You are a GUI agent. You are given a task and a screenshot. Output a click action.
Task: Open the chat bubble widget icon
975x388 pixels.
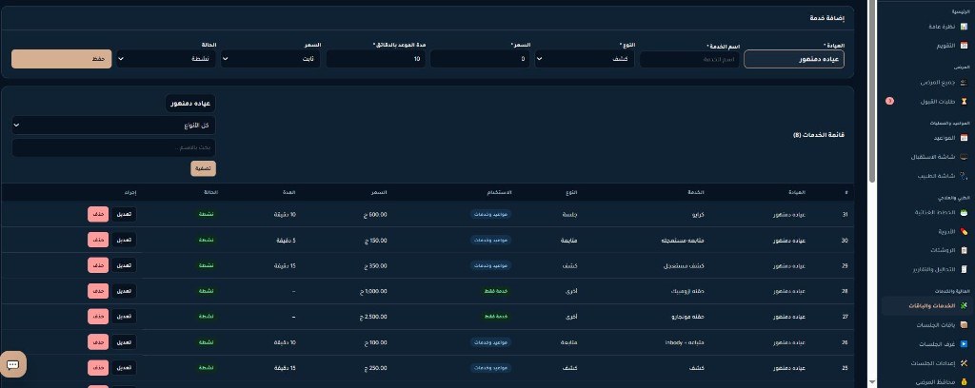[x=13, y=364]
